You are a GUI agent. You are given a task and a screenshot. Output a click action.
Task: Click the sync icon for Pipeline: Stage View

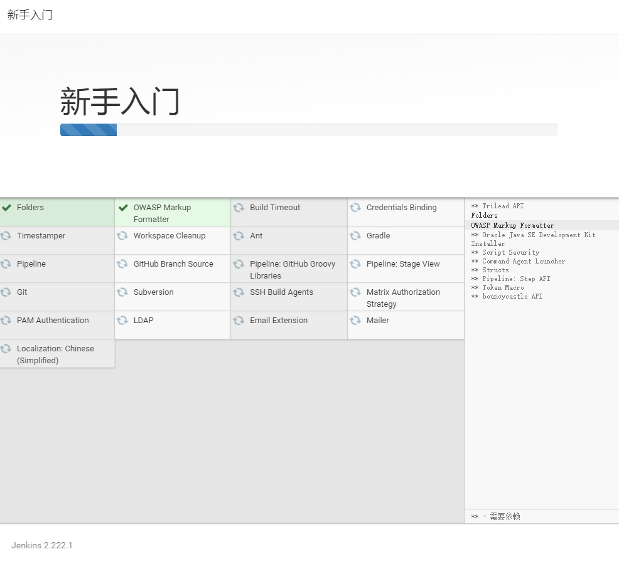[x=355, y=264]
